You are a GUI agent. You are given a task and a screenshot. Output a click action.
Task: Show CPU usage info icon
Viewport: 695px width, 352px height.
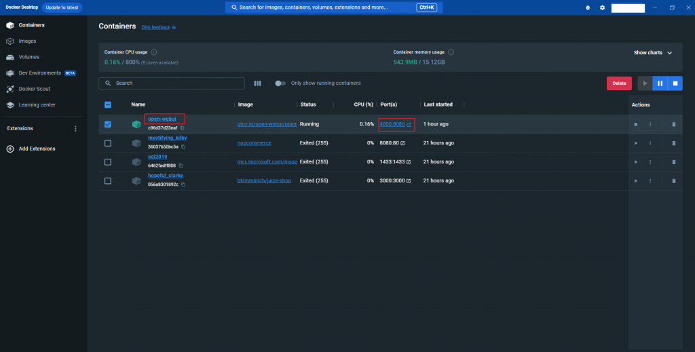(x=154, y=52)
